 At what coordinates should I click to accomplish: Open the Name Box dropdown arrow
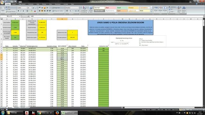click(20, 16)
